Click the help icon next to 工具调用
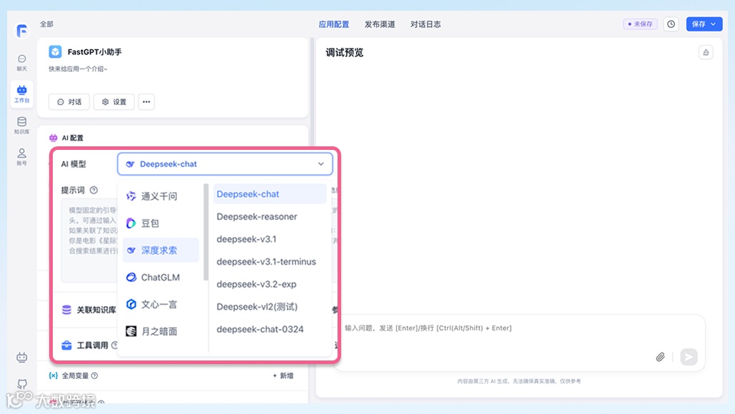Viewport: 735px width, 414px height. pyautogui.click(x=114, y=345)
